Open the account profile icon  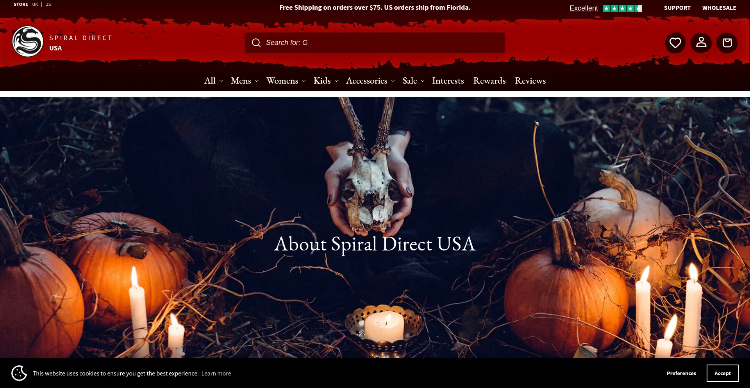[701, 43]
